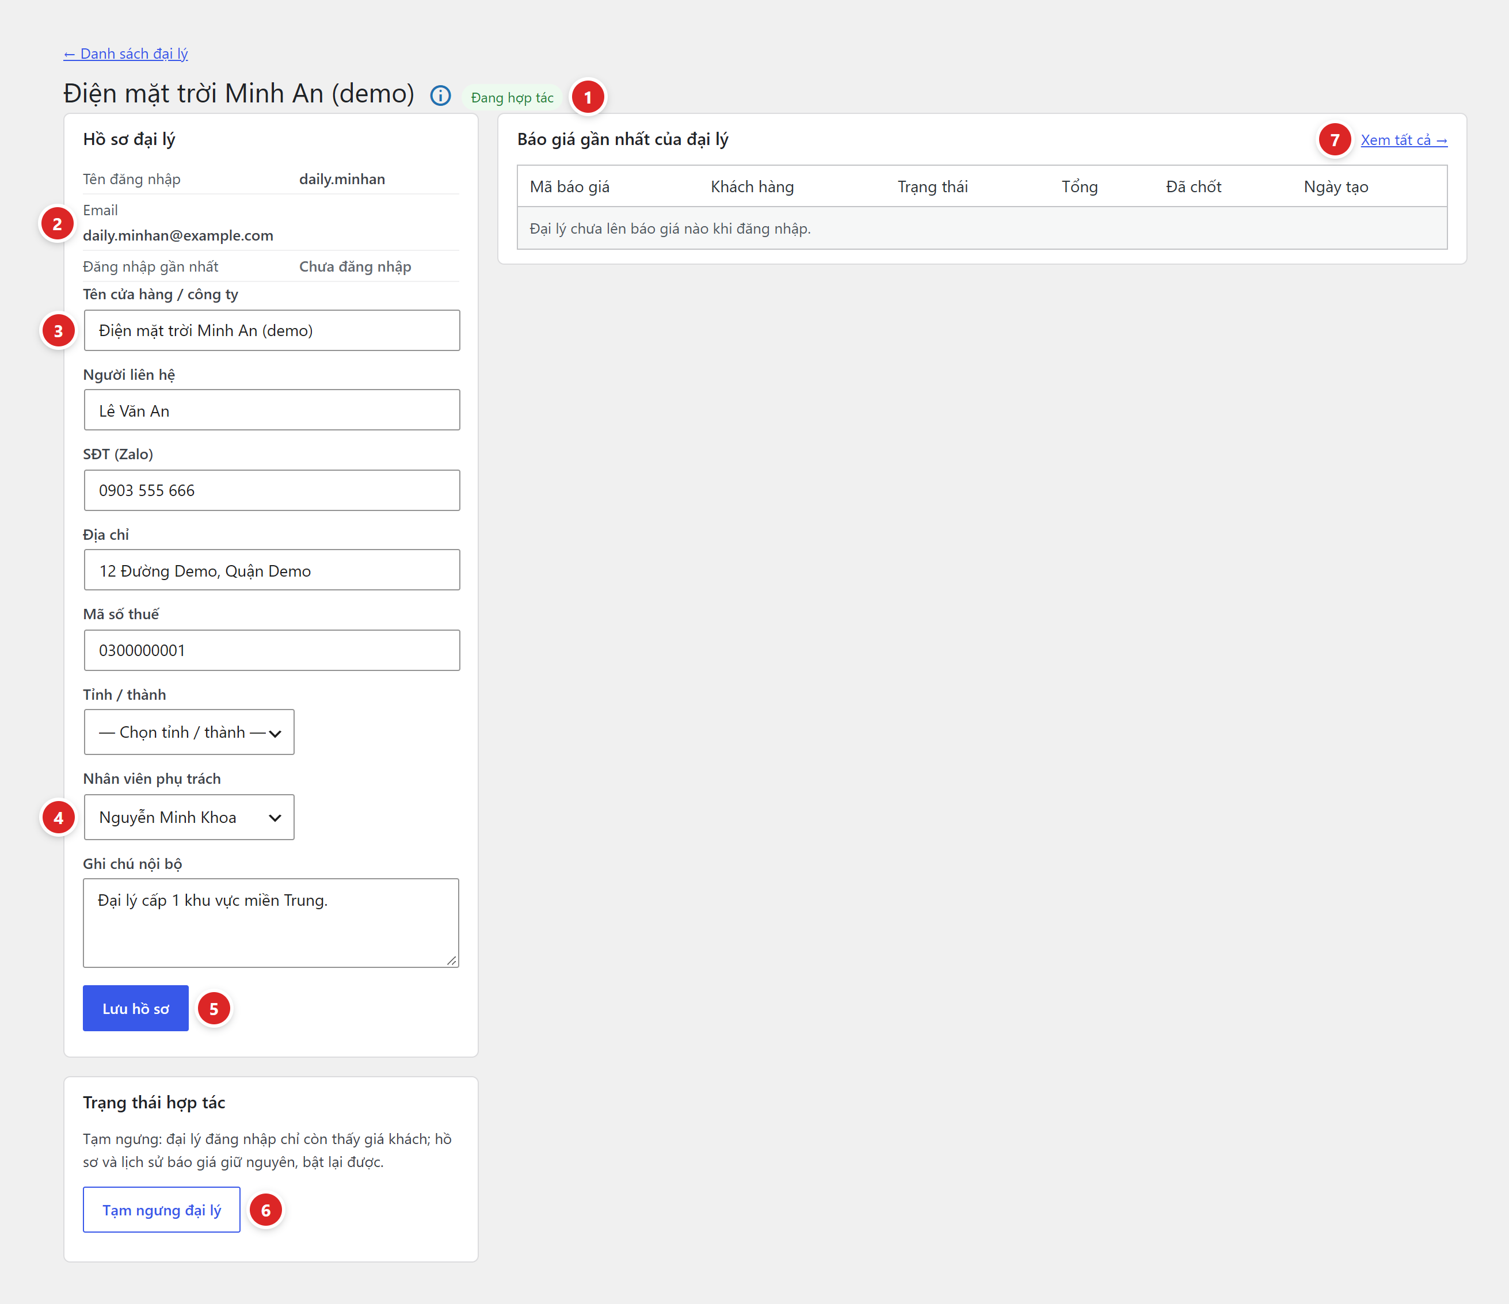Image resolution: width=1509 pixels, height=1304 pixels.
Task: Click the Ghi chú nội bộ textarea
Action: pos(271,922)
